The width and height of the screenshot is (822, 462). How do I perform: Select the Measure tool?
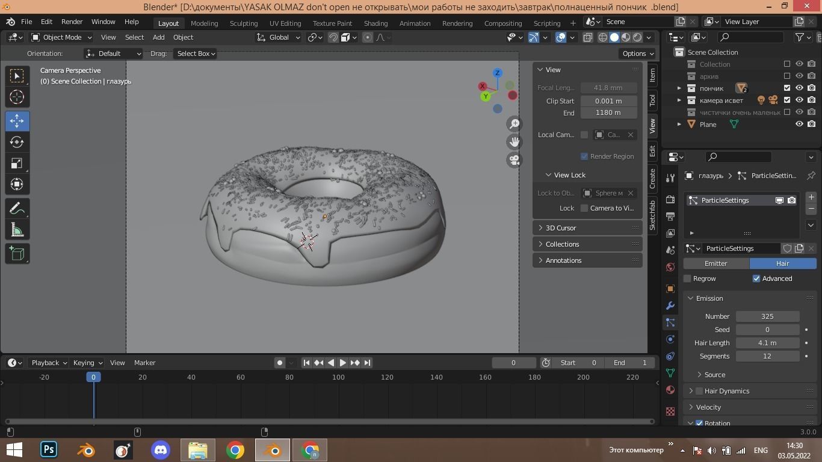coord(17,230)
